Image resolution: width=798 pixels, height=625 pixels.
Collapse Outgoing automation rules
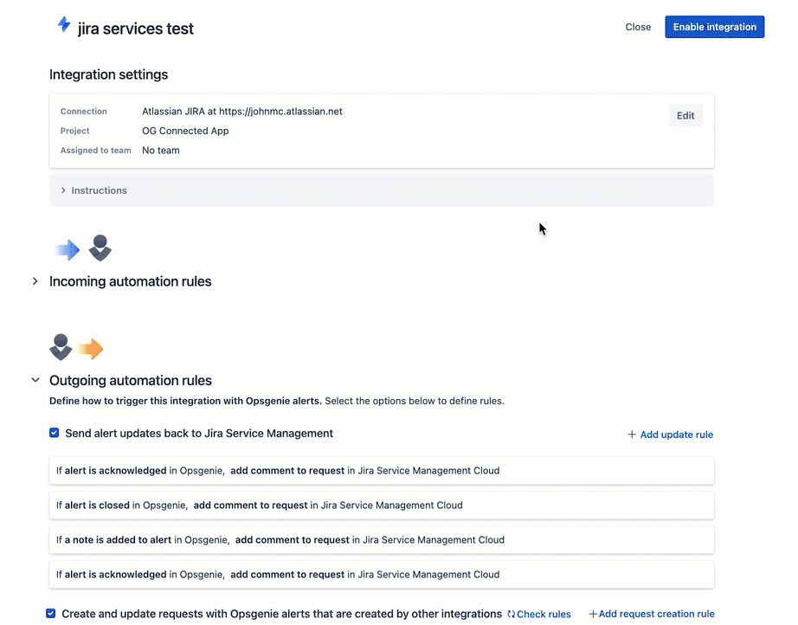click(x=35, y=380)
